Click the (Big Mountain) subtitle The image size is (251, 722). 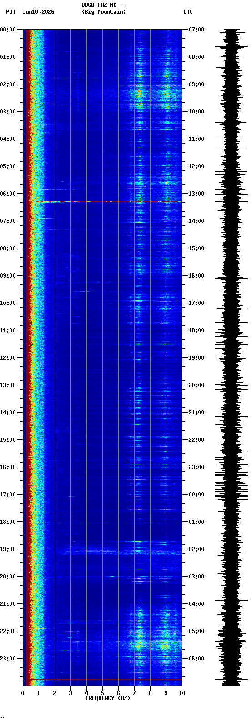pyautogui.click(x=104, y=12)
